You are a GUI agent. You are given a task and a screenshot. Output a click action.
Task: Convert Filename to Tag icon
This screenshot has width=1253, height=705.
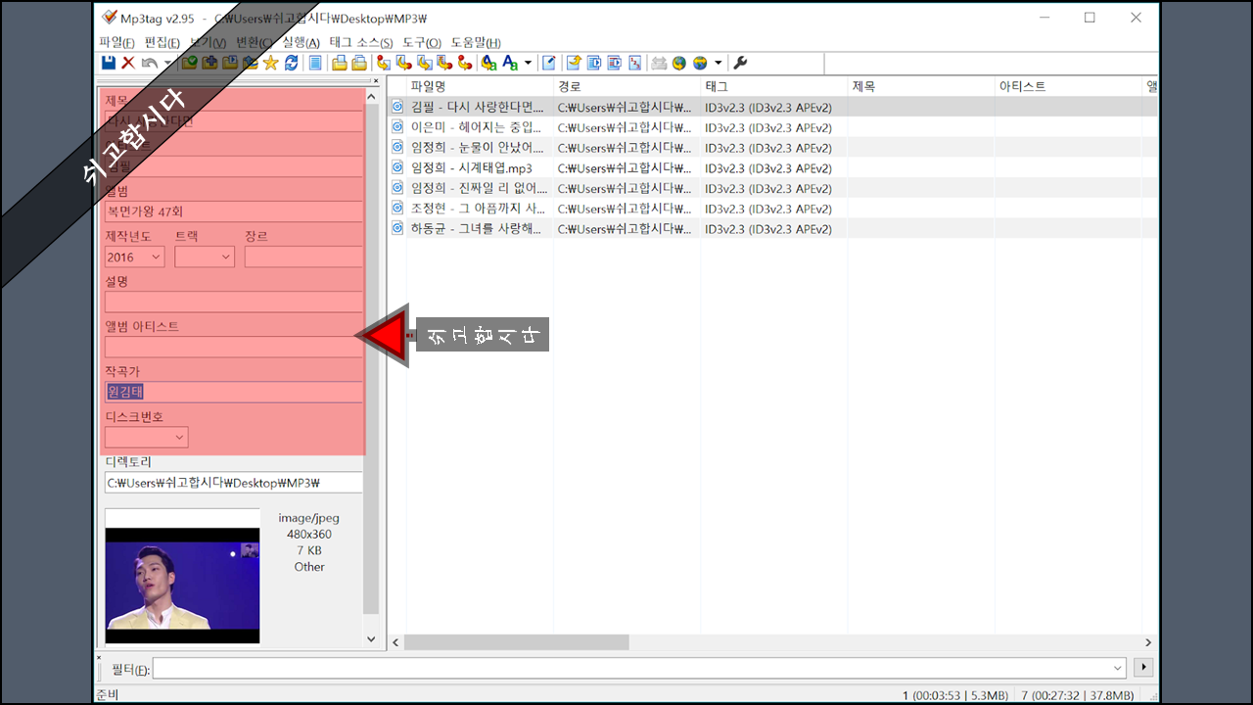tap(404, 63)
